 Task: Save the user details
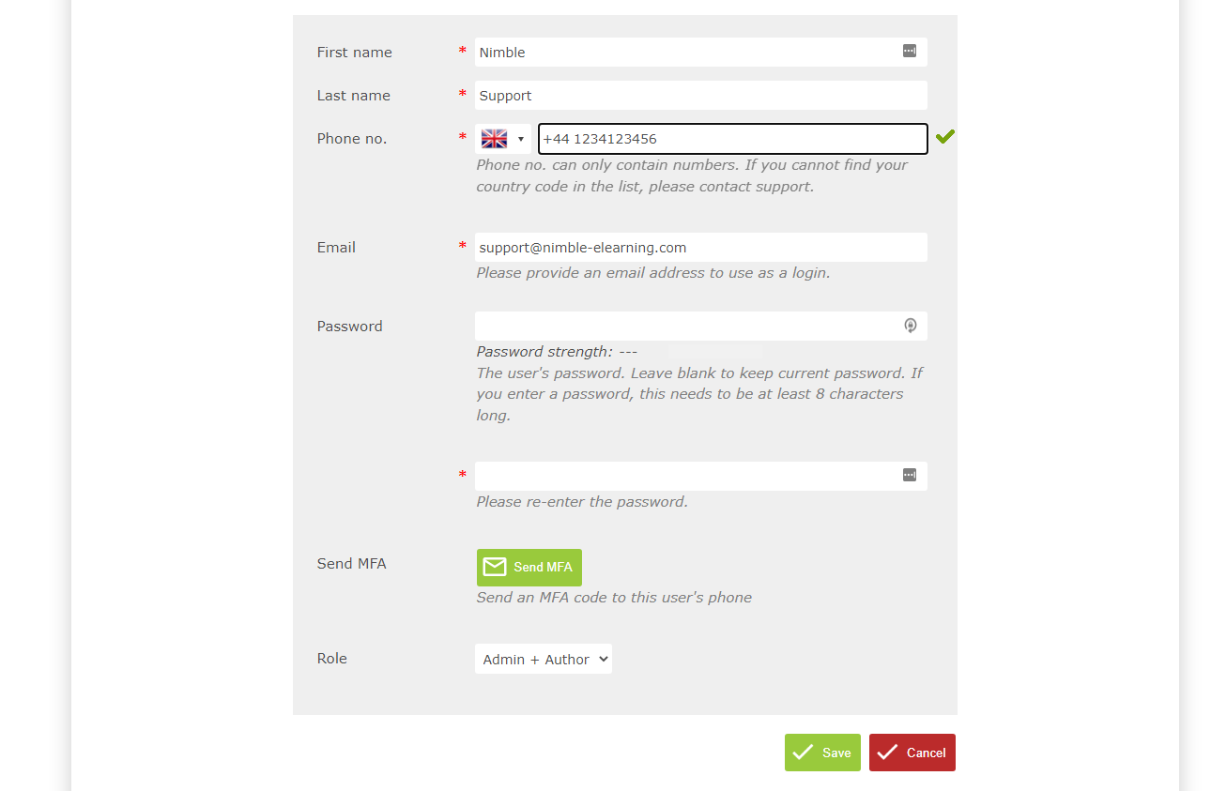click(822, 753)
